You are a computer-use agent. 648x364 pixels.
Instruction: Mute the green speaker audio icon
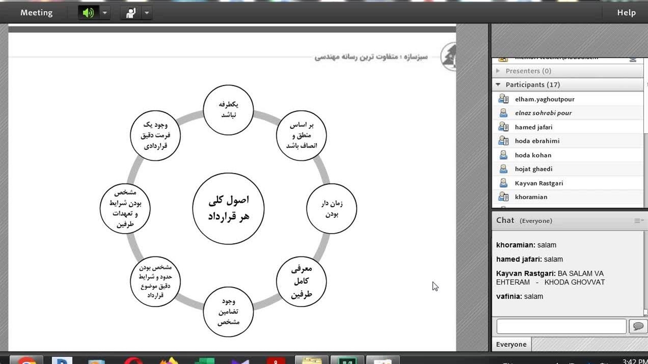pos(89,13)
